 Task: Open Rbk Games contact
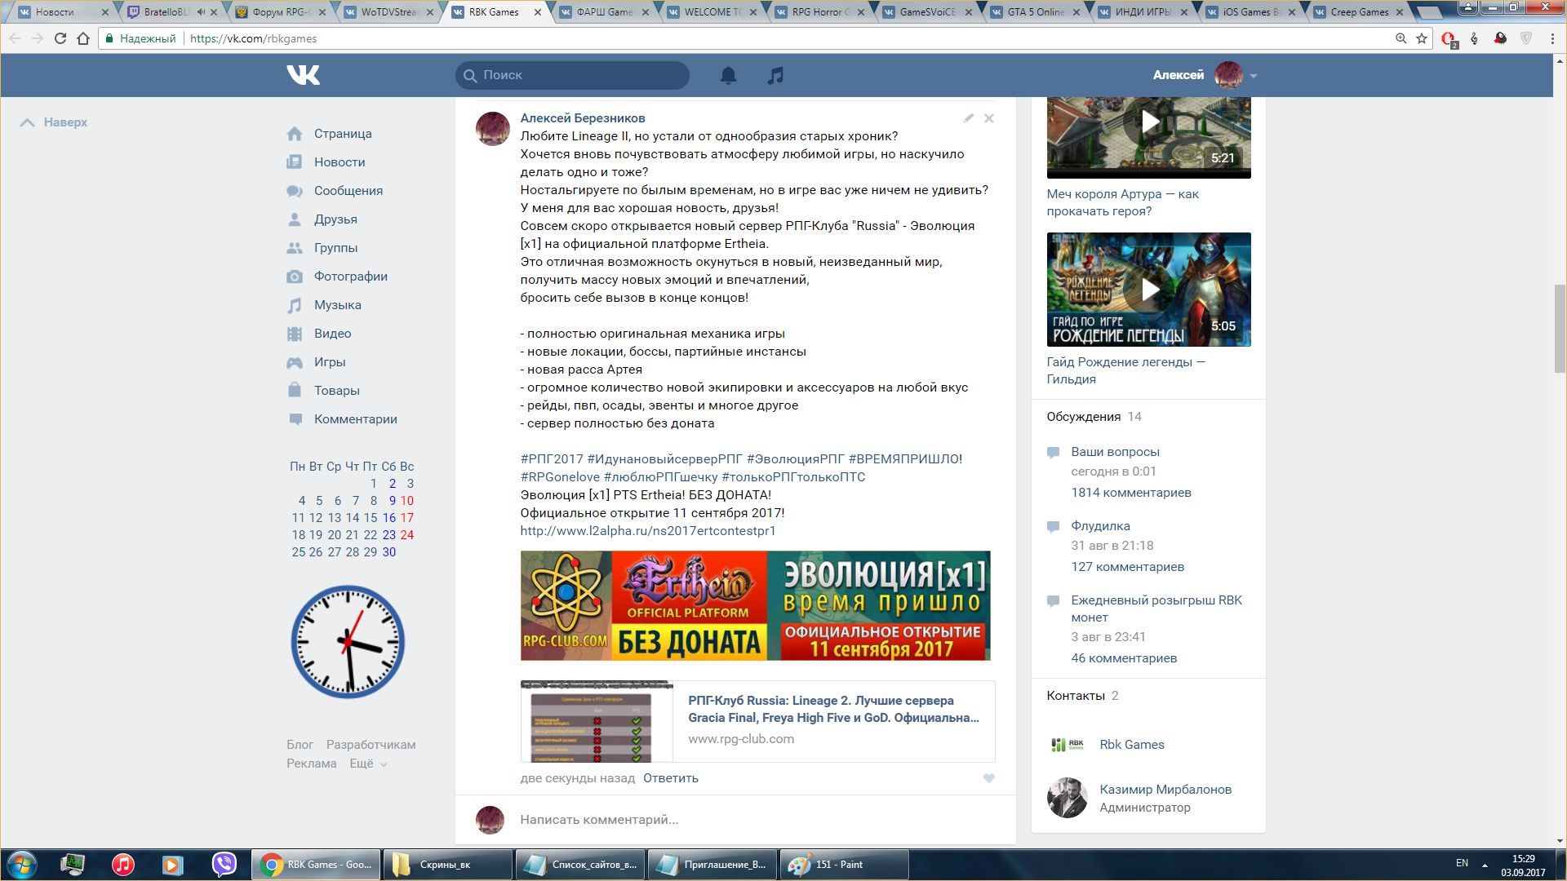1131,745
